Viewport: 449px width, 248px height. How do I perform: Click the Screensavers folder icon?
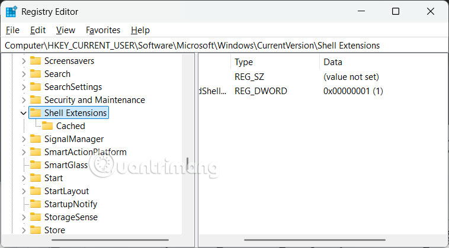pyautogui.click(x=36, y=61)
